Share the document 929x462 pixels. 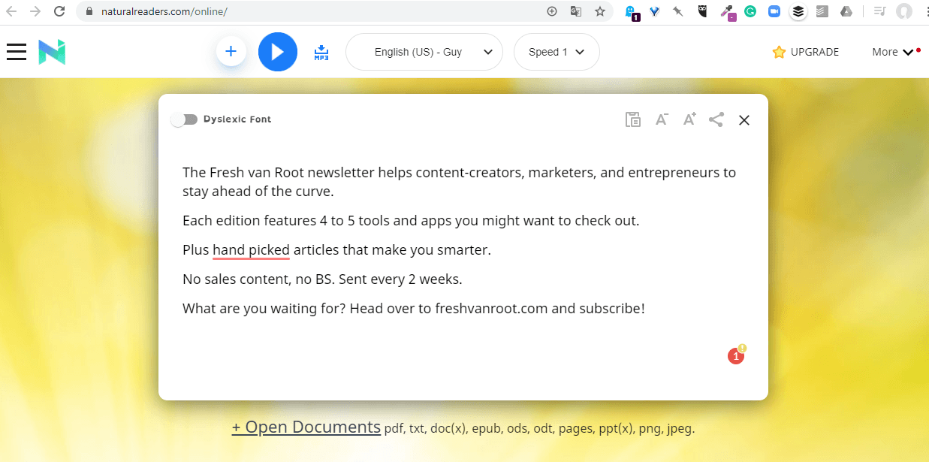point(716,119)
